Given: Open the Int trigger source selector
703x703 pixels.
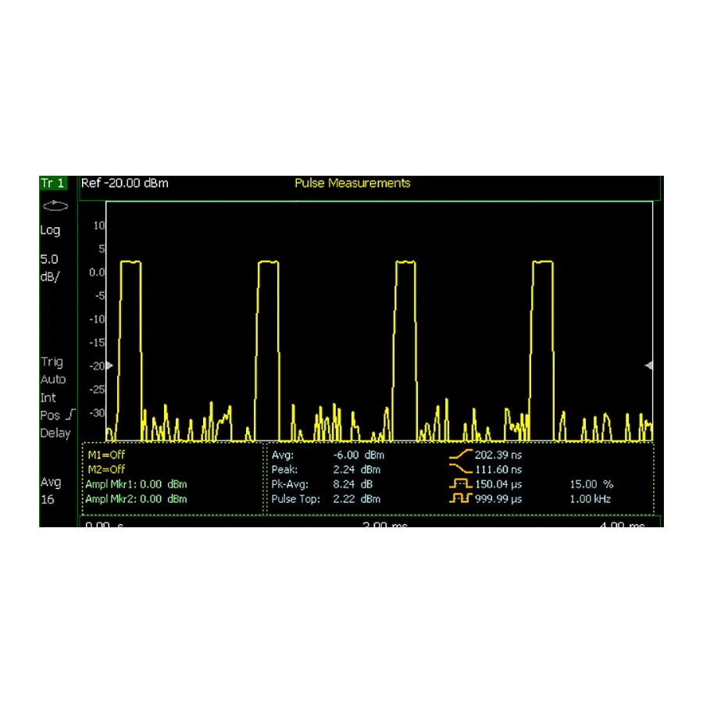Looking at the screenshot, I should 48,397.
